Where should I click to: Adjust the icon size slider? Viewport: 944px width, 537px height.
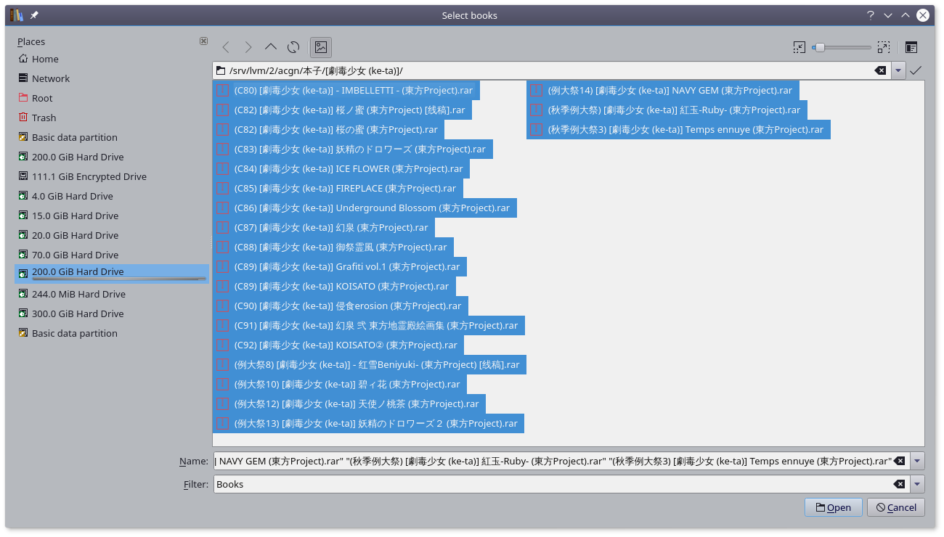click(820, 47)
